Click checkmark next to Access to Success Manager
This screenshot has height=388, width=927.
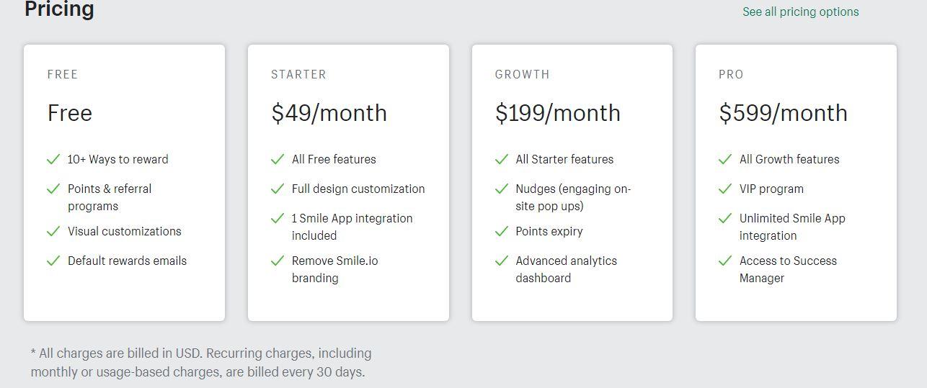point(725,261)
